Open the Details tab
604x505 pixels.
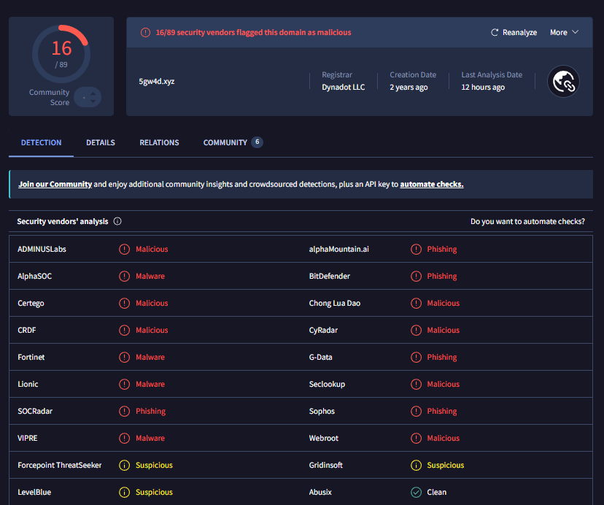pos(101,142)
